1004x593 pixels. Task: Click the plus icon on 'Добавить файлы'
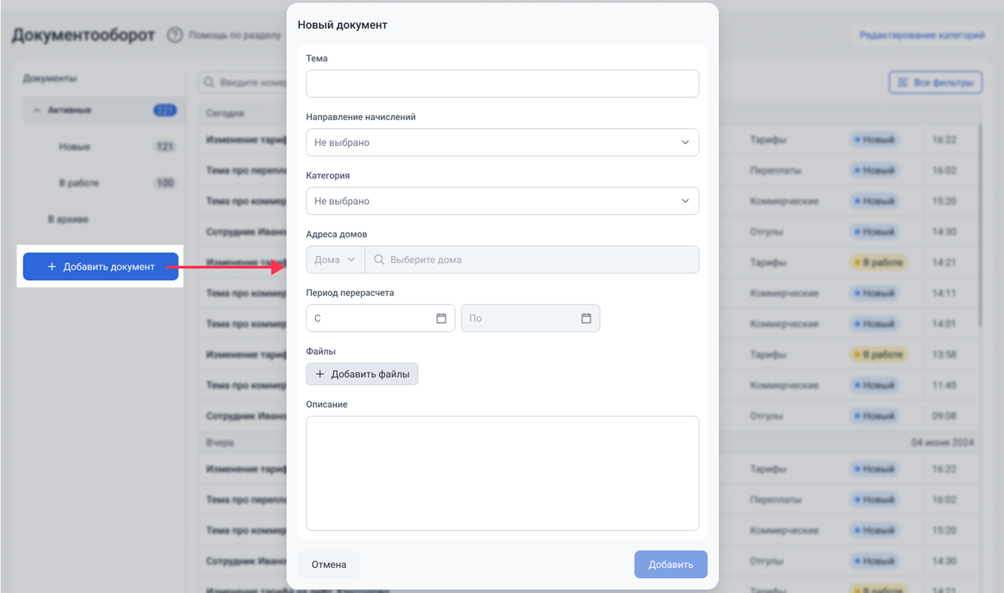coord(320,374)
